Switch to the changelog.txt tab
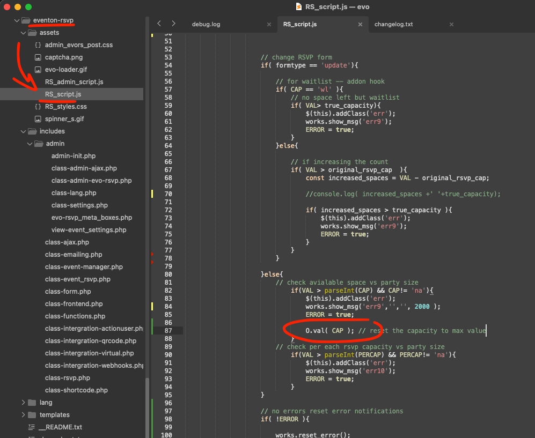Image resolution: width=535 pixels, height=438 pixels. [x=393, y=24]
